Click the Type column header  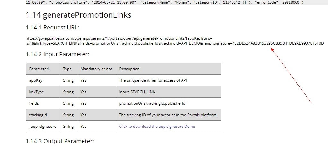pyautogui.click(x=67, y=69)
